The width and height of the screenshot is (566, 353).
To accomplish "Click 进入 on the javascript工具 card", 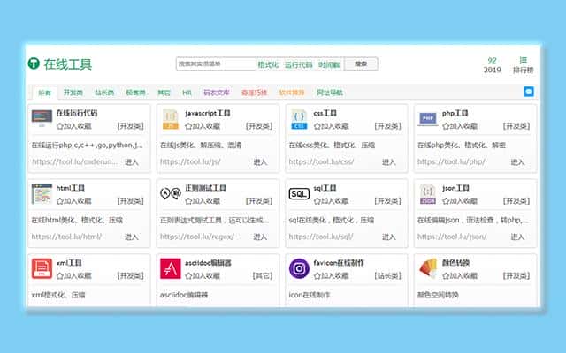I will click(x=260, y=162).
